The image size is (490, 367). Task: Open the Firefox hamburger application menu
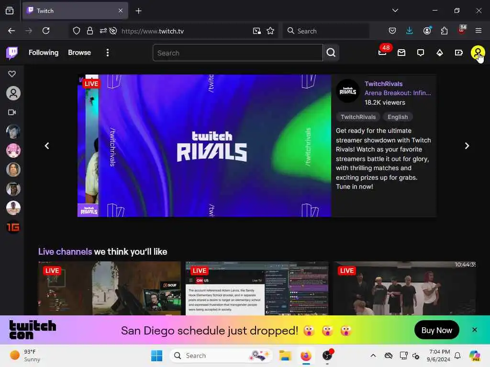pos(479,31)
